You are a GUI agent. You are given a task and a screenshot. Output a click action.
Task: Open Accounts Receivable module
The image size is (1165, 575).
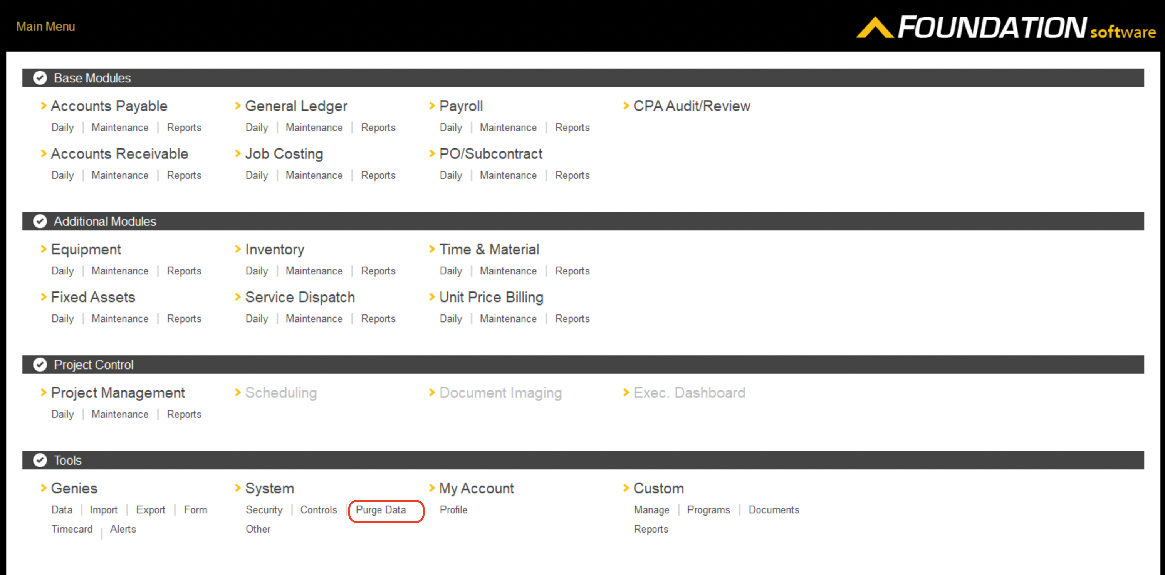[x=119, y=154]
